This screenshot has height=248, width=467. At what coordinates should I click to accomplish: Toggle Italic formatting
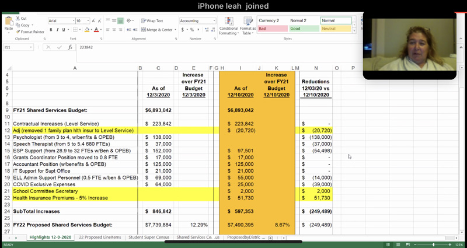[57, 30]
